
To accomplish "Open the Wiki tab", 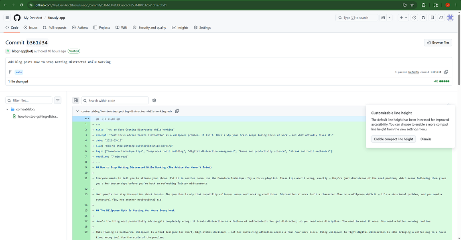I will coord(122,28).
